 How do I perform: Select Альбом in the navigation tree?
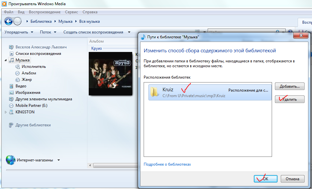[29, 73]
